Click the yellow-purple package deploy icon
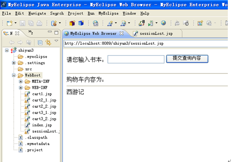 (72, 23)
